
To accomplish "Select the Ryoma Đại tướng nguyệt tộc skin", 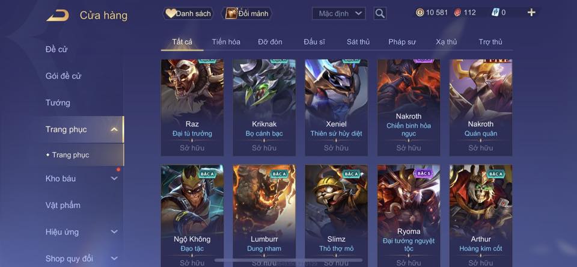I will (409, 216).
